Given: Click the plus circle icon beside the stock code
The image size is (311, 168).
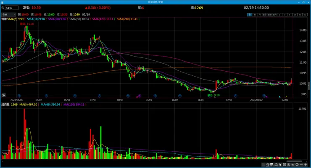Looking at the screenshot, I should [3, 8].
